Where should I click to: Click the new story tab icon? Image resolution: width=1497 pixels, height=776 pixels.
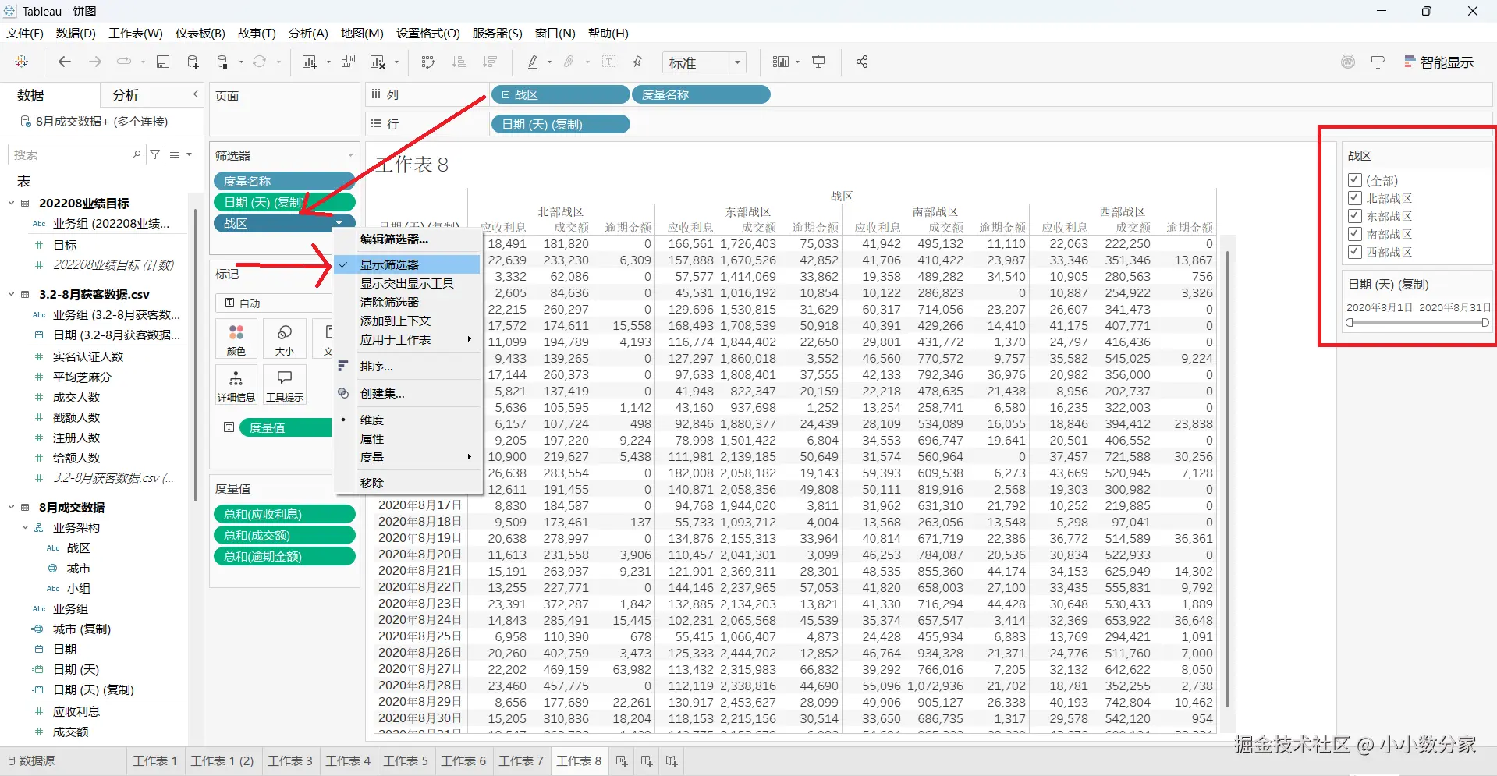(x=672, y=761)
